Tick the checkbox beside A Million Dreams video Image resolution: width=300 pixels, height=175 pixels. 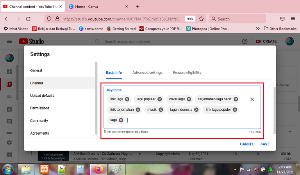[x=29, y=153]
